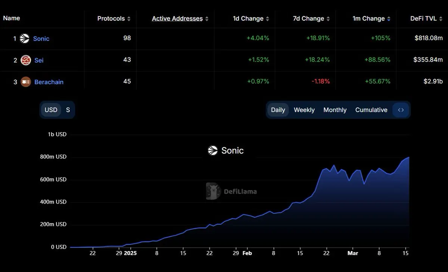Sort by Protocols column arrows
Screen dimensions: 448x272
(x=129, y=19)
